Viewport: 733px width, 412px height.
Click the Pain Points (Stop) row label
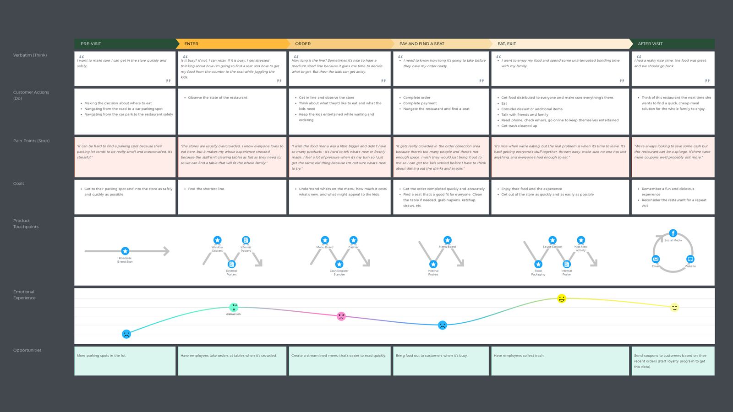pos(31,141)
